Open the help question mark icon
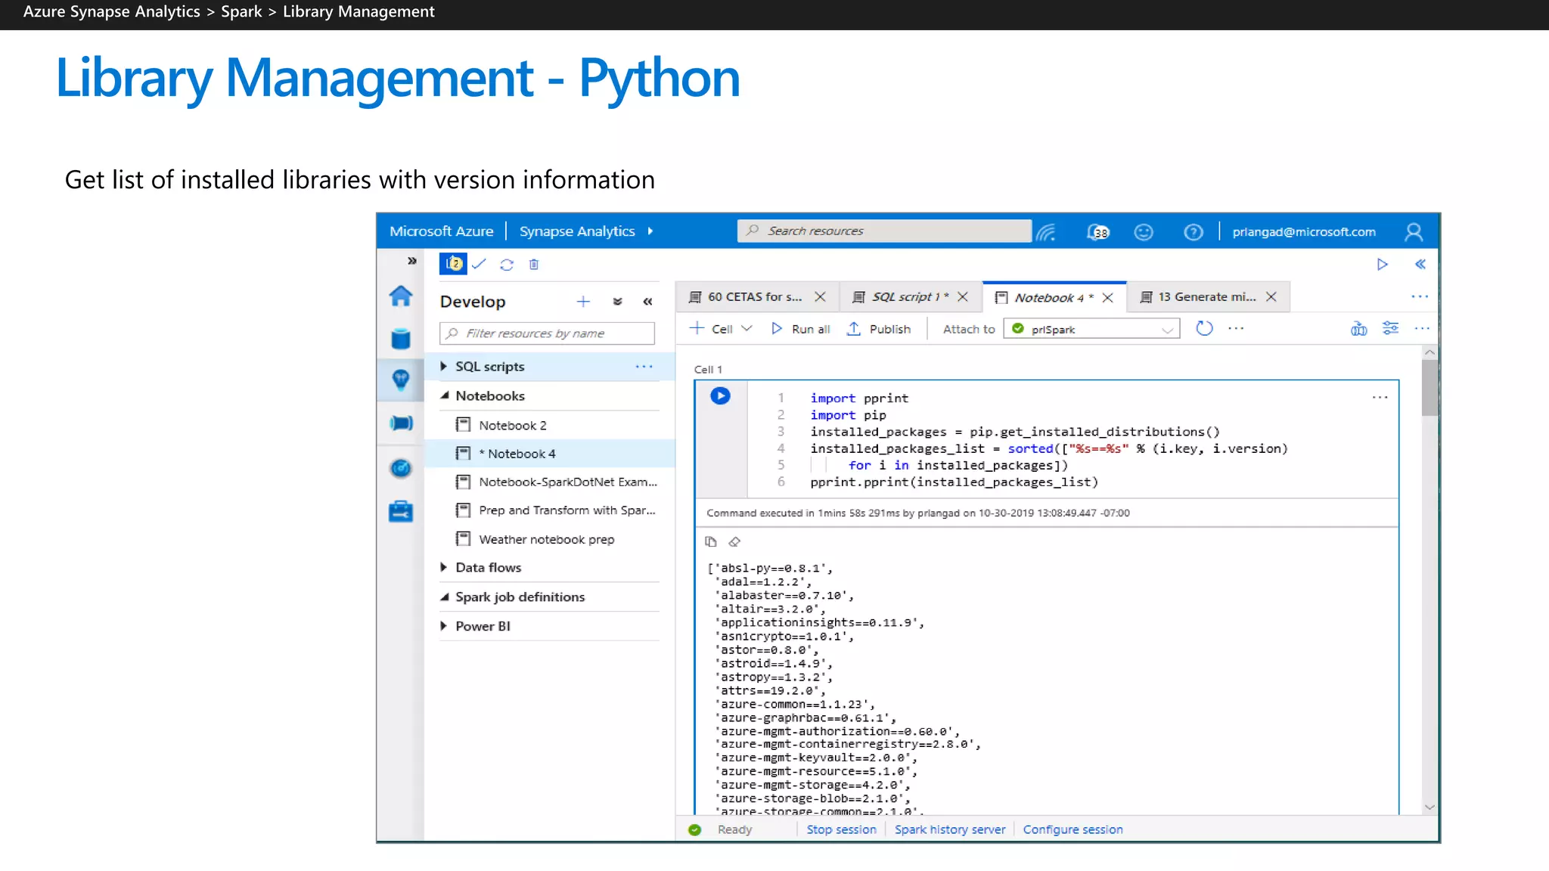 coord(1194,232)
